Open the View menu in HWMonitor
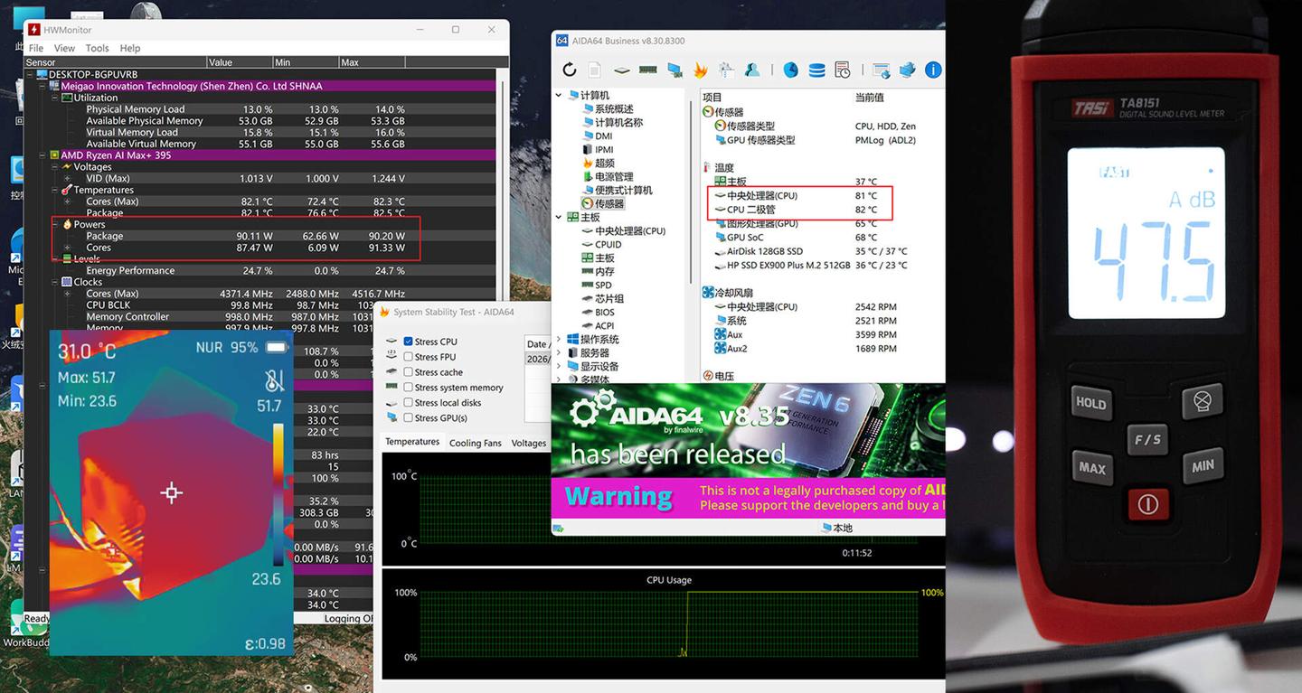Image resolution: width=1302 pixels, height=693 pixels. tap(64, 48)
